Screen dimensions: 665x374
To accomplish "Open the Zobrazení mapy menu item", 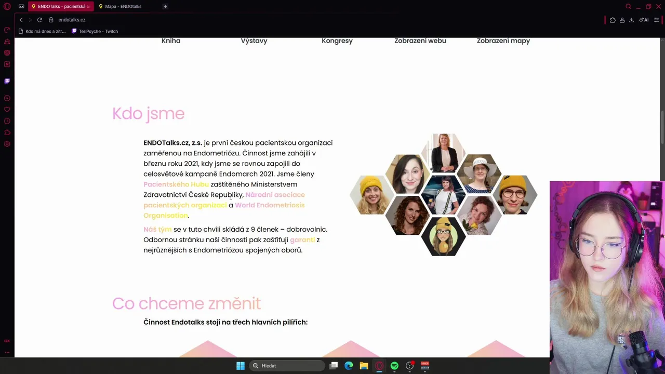I will point(503,41).
